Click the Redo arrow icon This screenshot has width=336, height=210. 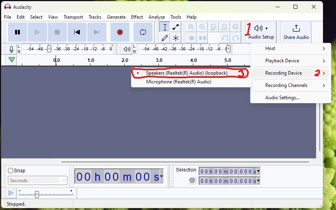(236, 38)
